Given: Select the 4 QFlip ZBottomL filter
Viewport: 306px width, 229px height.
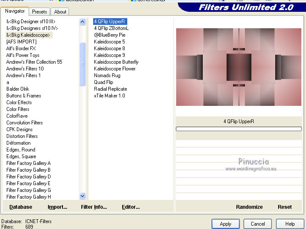Looking at the screenshot, I should [111, 28].
